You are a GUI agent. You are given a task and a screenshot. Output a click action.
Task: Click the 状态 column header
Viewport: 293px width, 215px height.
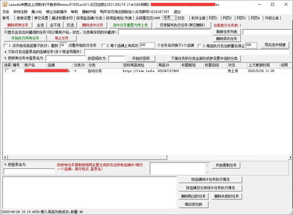[x=237, y=65]
